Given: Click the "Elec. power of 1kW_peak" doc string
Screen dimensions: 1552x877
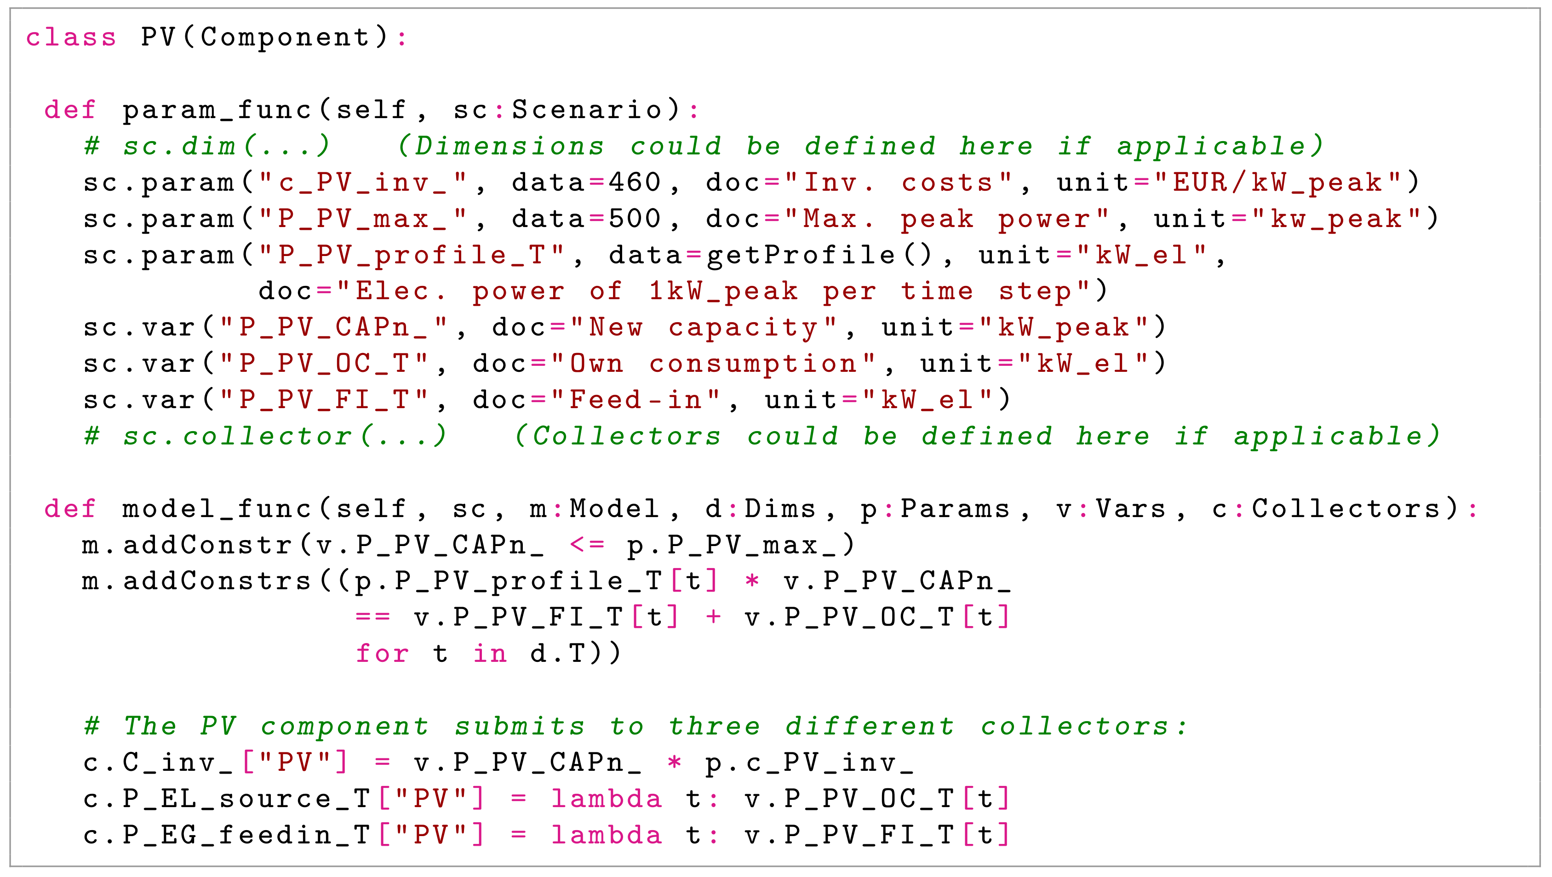Looking at the screenshot, I should coord(711,291).
